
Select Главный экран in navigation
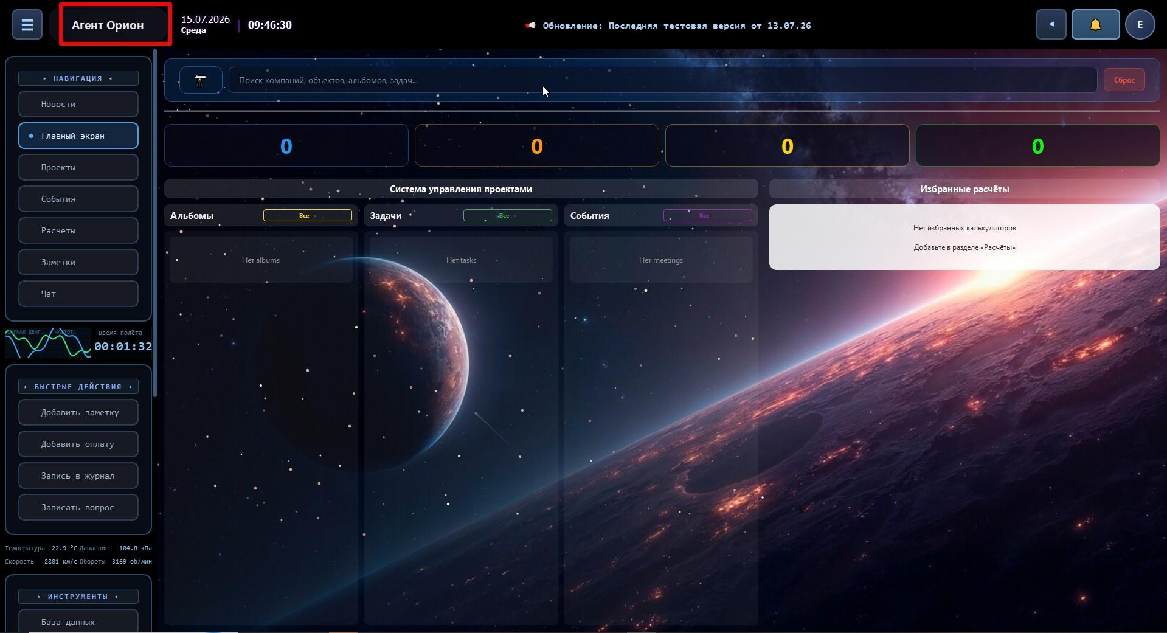click(x=78, y=136)
